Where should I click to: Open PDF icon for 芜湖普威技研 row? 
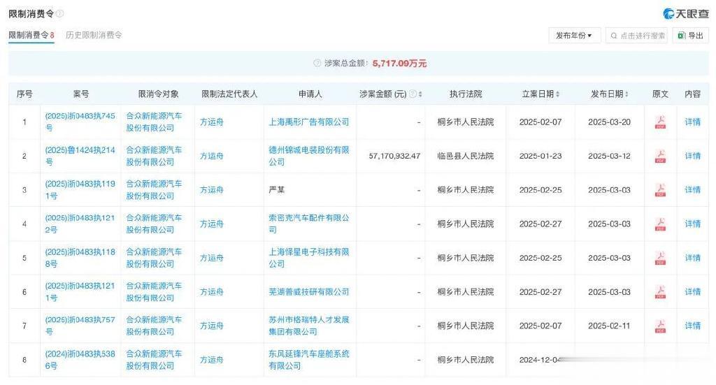click(x=660, y=292)
